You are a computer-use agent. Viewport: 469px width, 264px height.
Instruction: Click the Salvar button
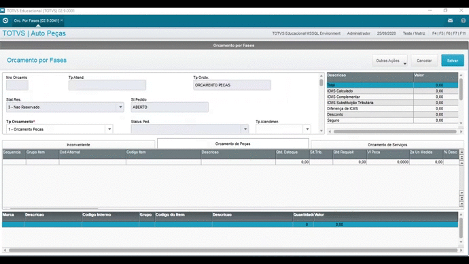[x=453, y=61]
